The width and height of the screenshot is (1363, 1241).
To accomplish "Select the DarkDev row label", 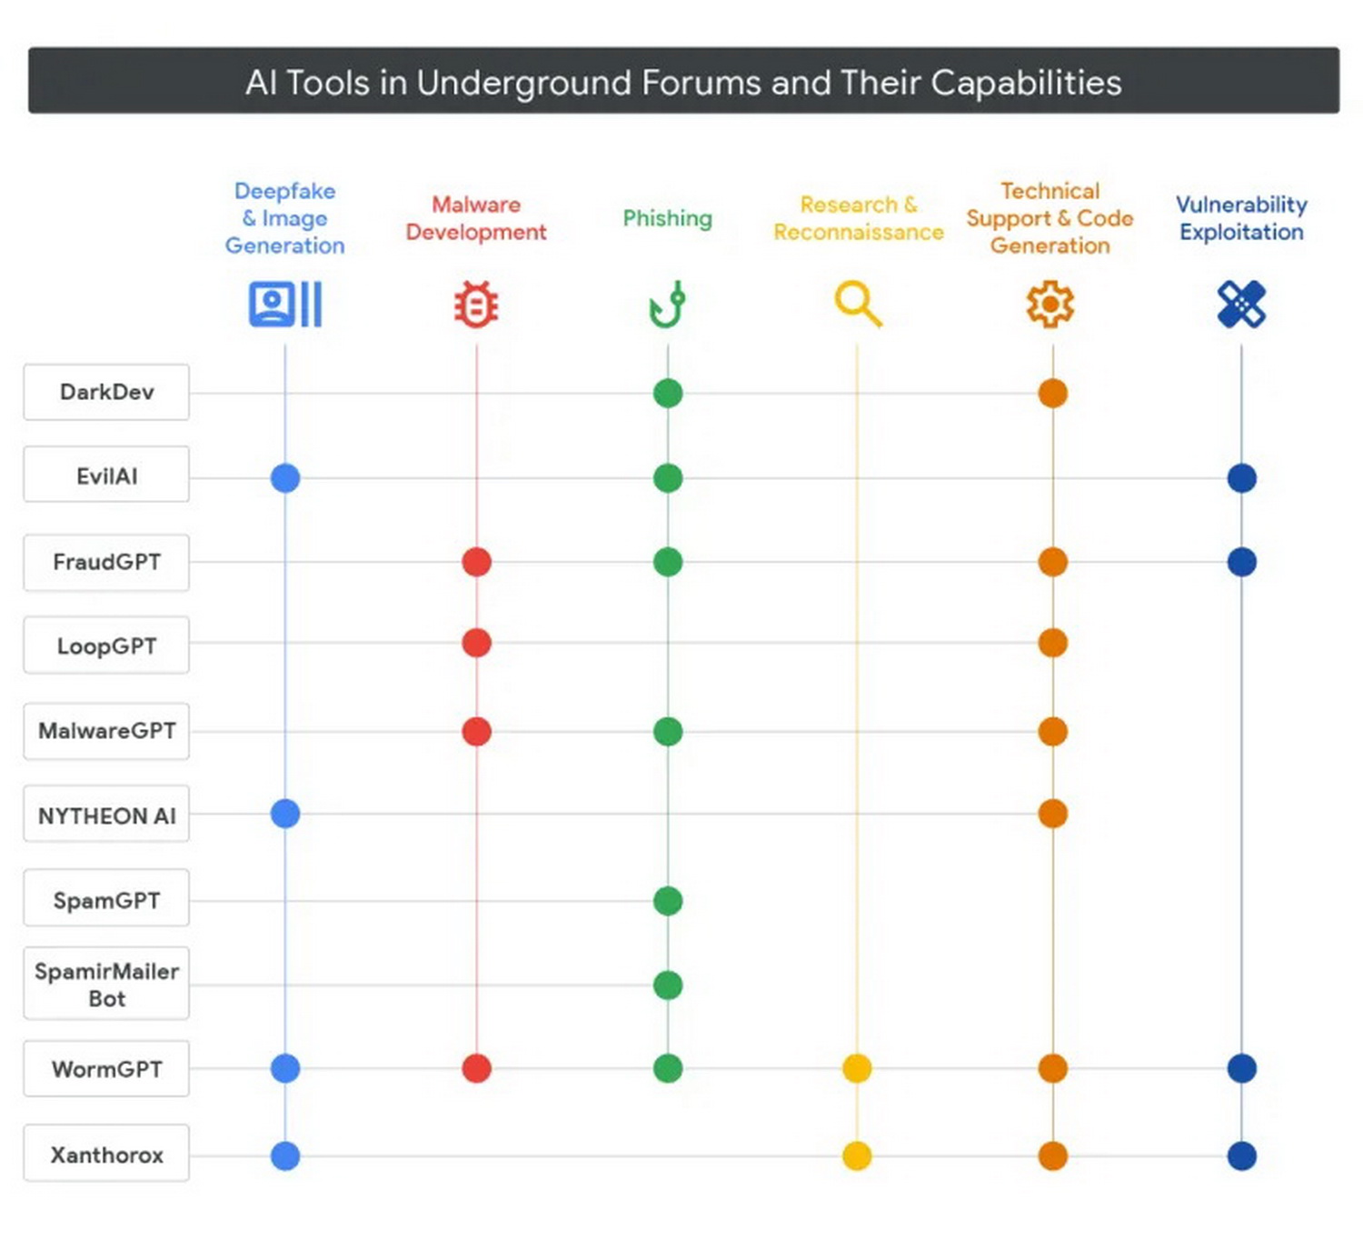I will tap(106, 392).
